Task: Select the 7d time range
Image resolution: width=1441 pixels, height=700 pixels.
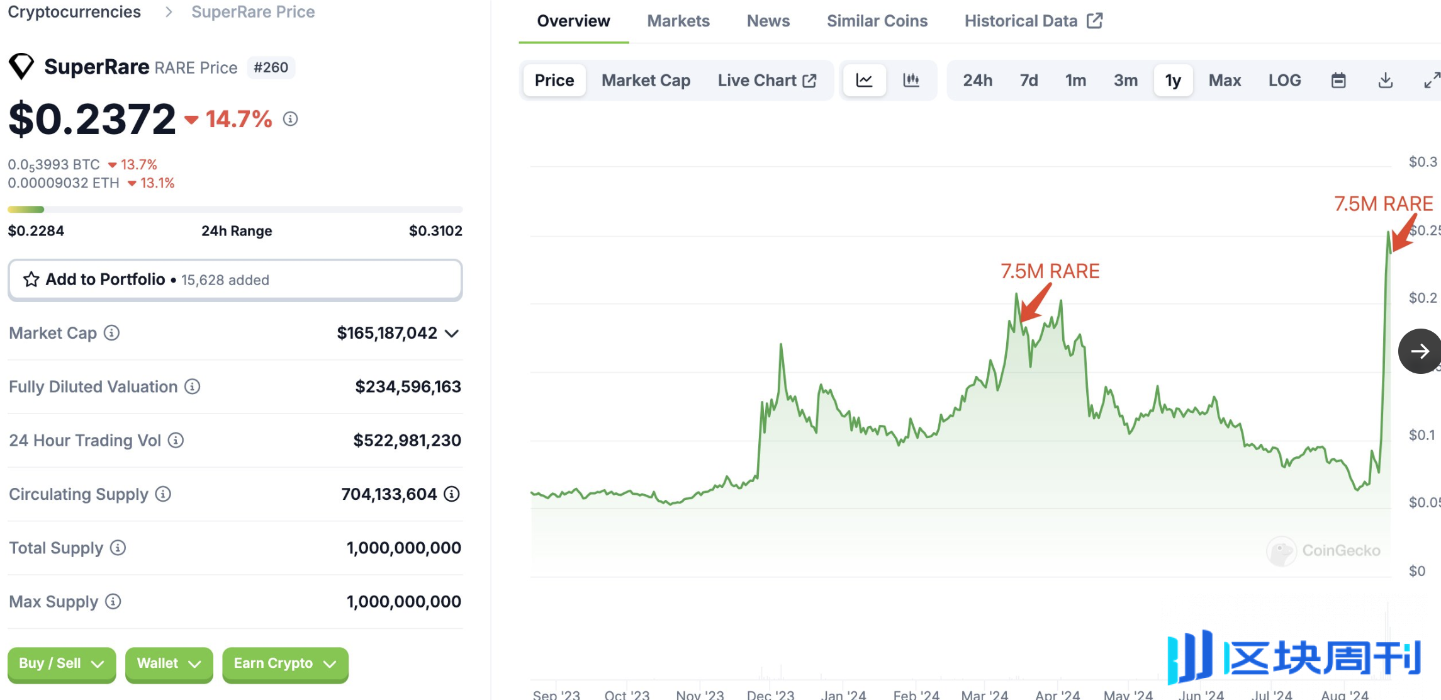Action: pos(1029,81)
